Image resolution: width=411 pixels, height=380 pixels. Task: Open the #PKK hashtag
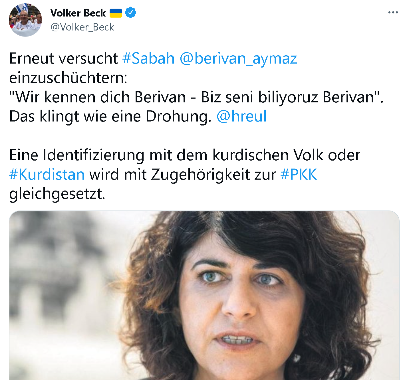pos(299,174)
